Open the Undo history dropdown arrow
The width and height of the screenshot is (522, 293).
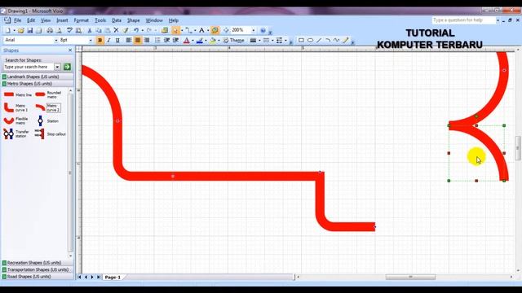(142, 31)
